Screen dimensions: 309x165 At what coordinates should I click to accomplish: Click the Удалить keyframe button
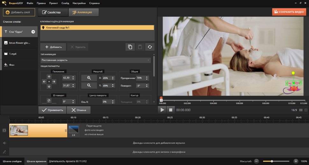coord(78,47)
